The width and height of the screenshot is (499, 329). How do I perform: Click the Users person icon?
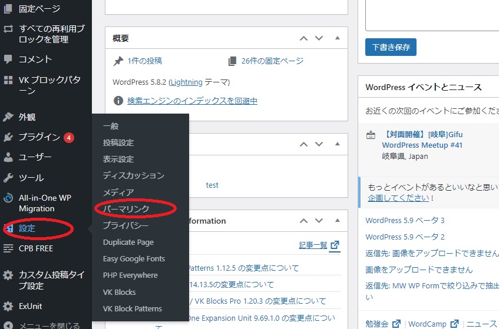[8, 157]
